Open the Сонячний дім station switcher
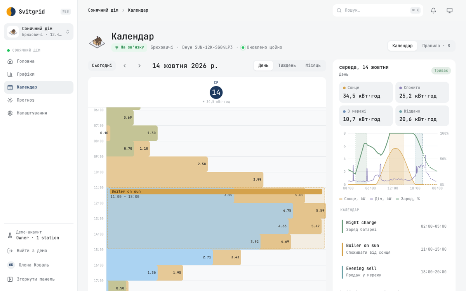 point(38,32)
